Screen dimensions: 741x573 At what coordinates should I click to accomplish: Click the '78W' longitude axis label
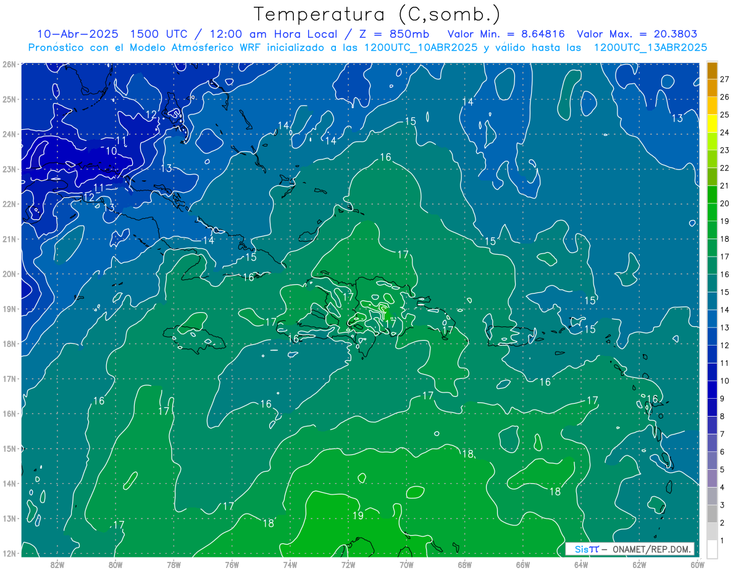tap(174, 564)
